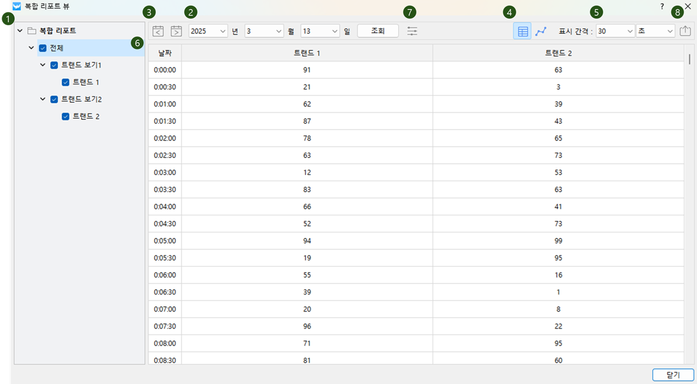This screenshot has width=697, height=384.
Task: Click the 닫기 button
Action: 673,375
